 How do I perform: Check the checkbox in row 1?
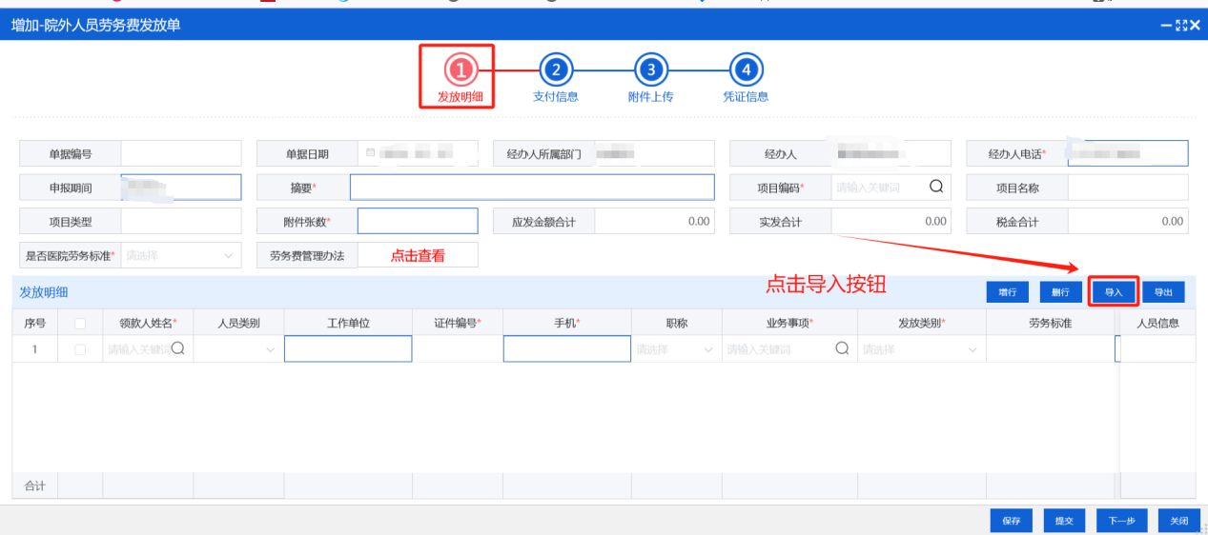pyautogui.click(x=80, y=349)
